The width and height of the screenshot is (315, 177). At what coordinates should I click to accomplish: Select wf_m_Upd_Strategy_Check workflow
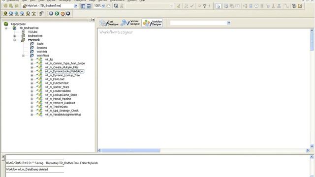pyautogui.click(x=62, y=111)
